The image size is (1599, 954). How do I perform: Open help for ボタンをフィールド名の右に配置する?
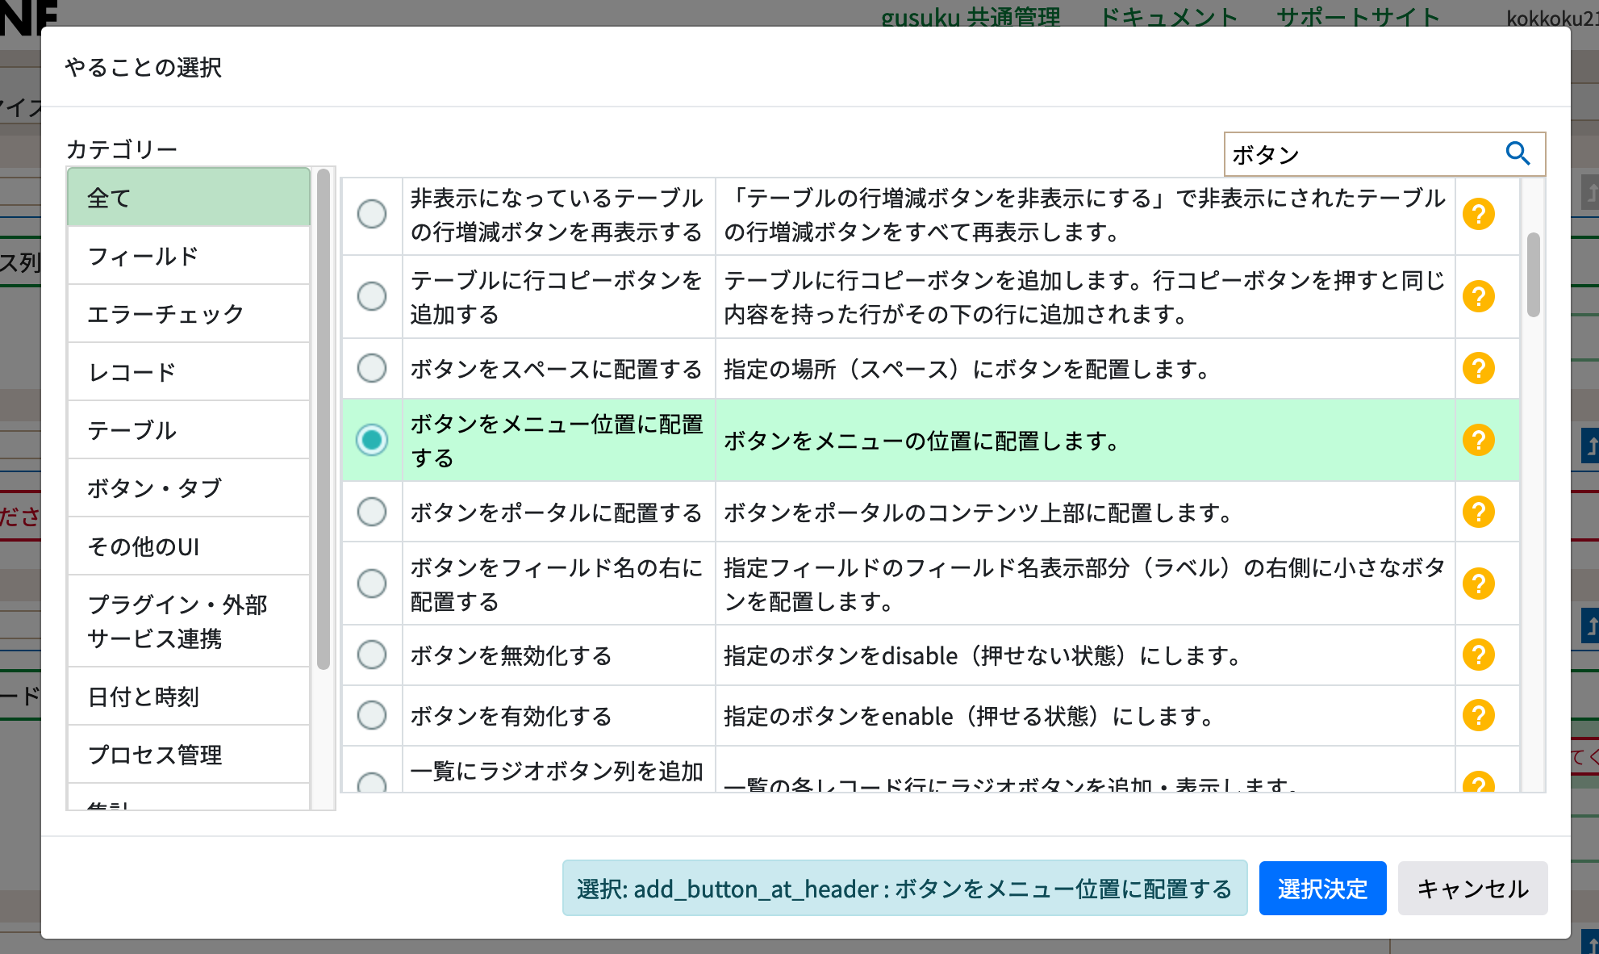click(1479, 583)
